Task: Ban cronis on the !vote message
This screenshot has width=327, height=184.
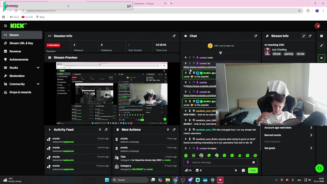Action: pos(194,57)
